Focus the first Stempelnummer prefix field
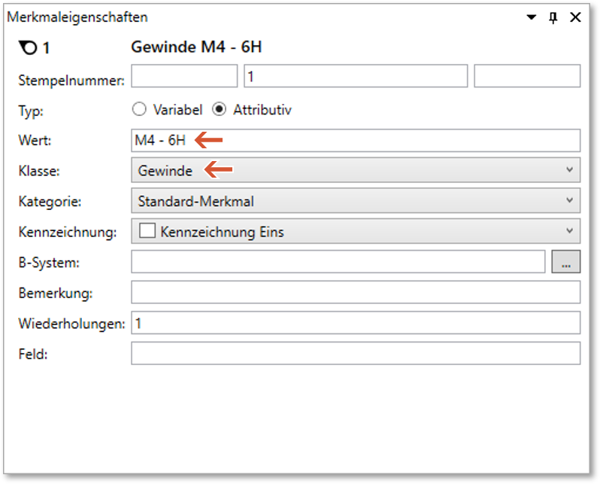600x484 pixels. (x=184, y=77)
